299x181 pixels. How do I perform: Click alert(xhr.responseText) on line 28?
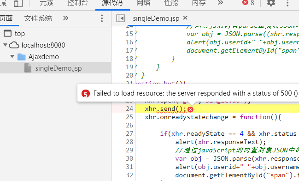tap(220, 142)
